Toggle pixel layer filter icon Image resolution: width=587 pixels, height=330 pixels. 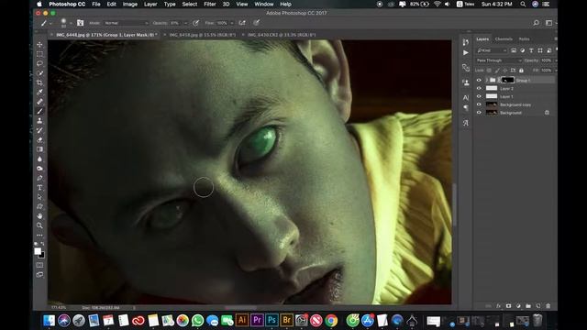(514, 50)
